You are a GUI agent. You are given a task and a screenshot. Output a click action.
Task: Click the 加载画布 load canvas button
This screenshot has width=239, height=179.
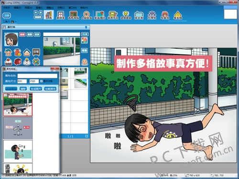[x=50, y=89]
